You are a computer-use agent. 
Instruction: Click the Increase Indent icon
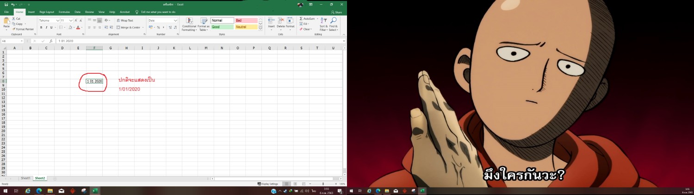[x=112, y=28]
